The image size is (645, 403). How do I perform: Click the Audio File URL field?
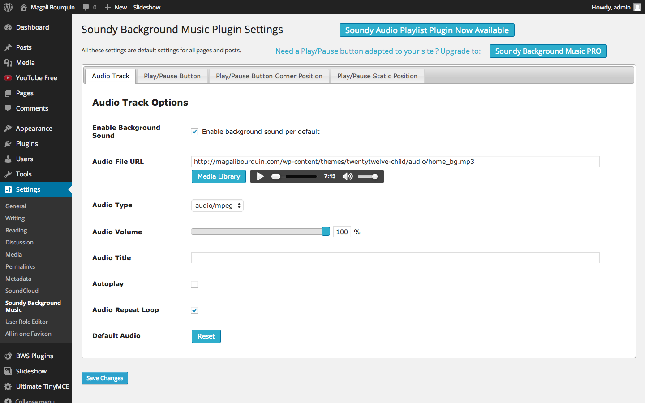pyautogui.click(x=396, y=162)
